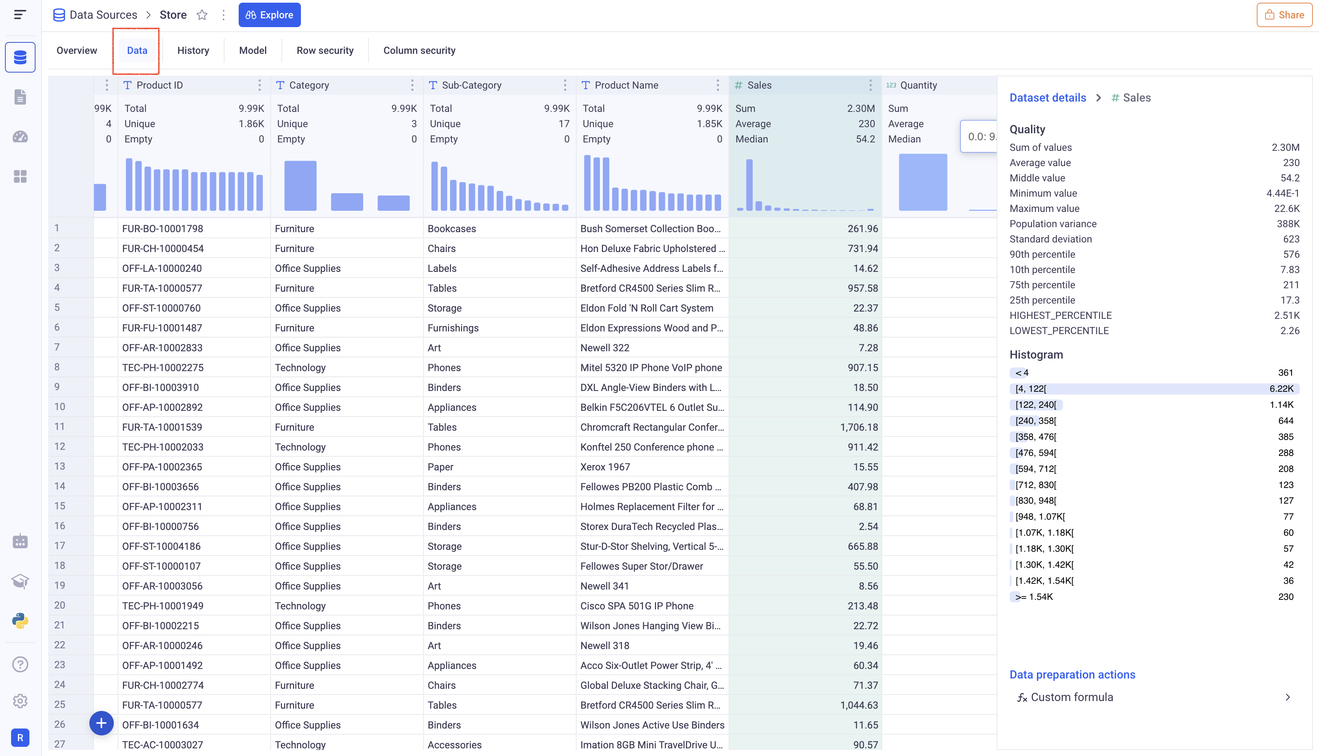Expand the Custom formula action chevron
The image size is (1319, 756).
click(1287, 697)
